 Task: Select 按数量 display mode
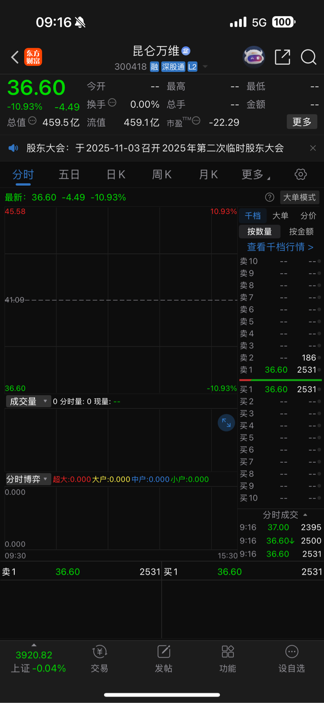point(259,231)
